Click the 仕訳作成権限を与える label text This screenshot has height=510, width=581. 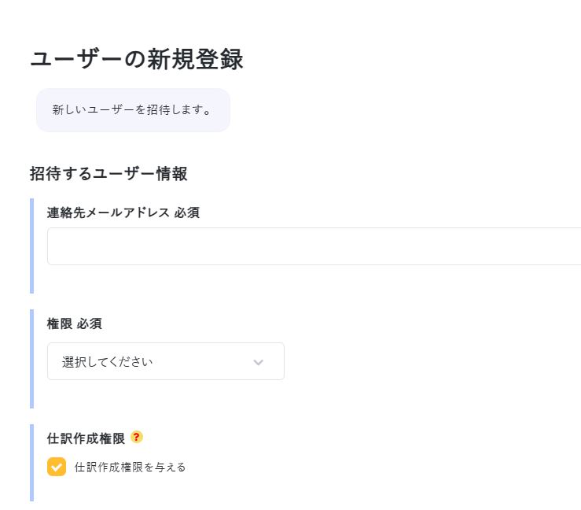tap(130, 467)
